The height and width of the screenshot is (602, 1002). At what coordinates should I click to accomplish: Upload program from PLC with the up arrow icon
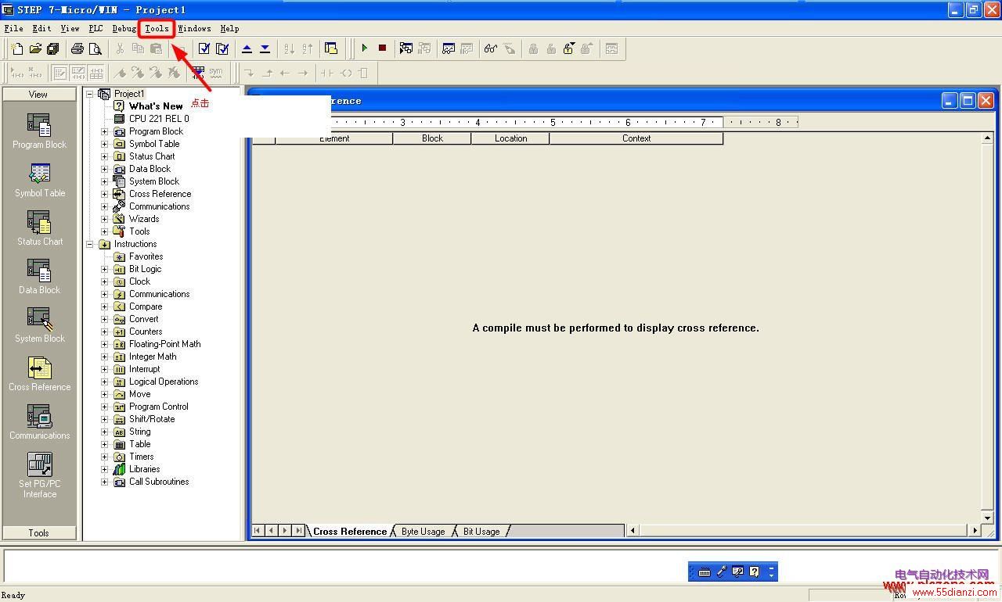click(247, 48)
